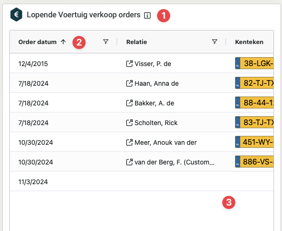This screenshot has width=282, height=231.
Task: Sort by Relatie column header
Action: coord(137,42)
